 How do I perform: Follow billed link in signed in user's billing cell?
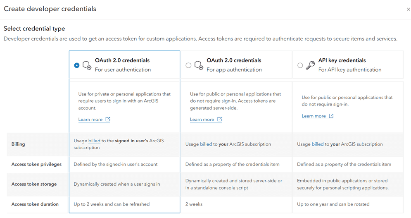(x=94, y=141)
